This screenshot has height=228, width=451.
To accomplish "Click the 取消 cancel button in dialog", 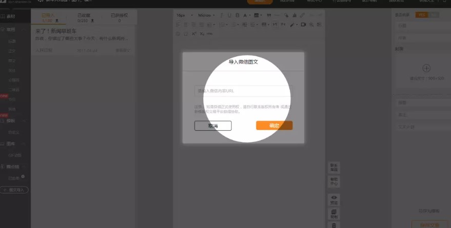I will [213, 126].
